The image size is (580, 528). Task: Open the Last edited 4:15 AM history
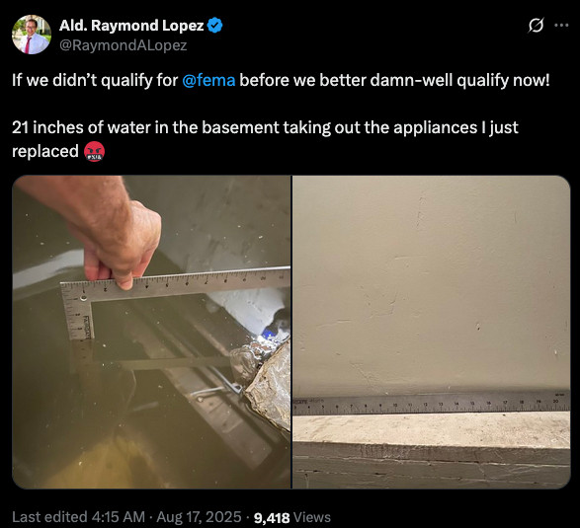click(78, 517)
